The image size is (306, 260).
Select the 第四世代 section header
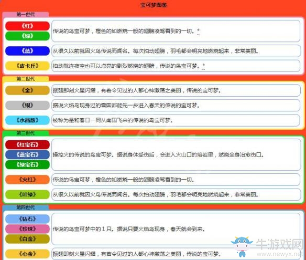coord(26,207)
